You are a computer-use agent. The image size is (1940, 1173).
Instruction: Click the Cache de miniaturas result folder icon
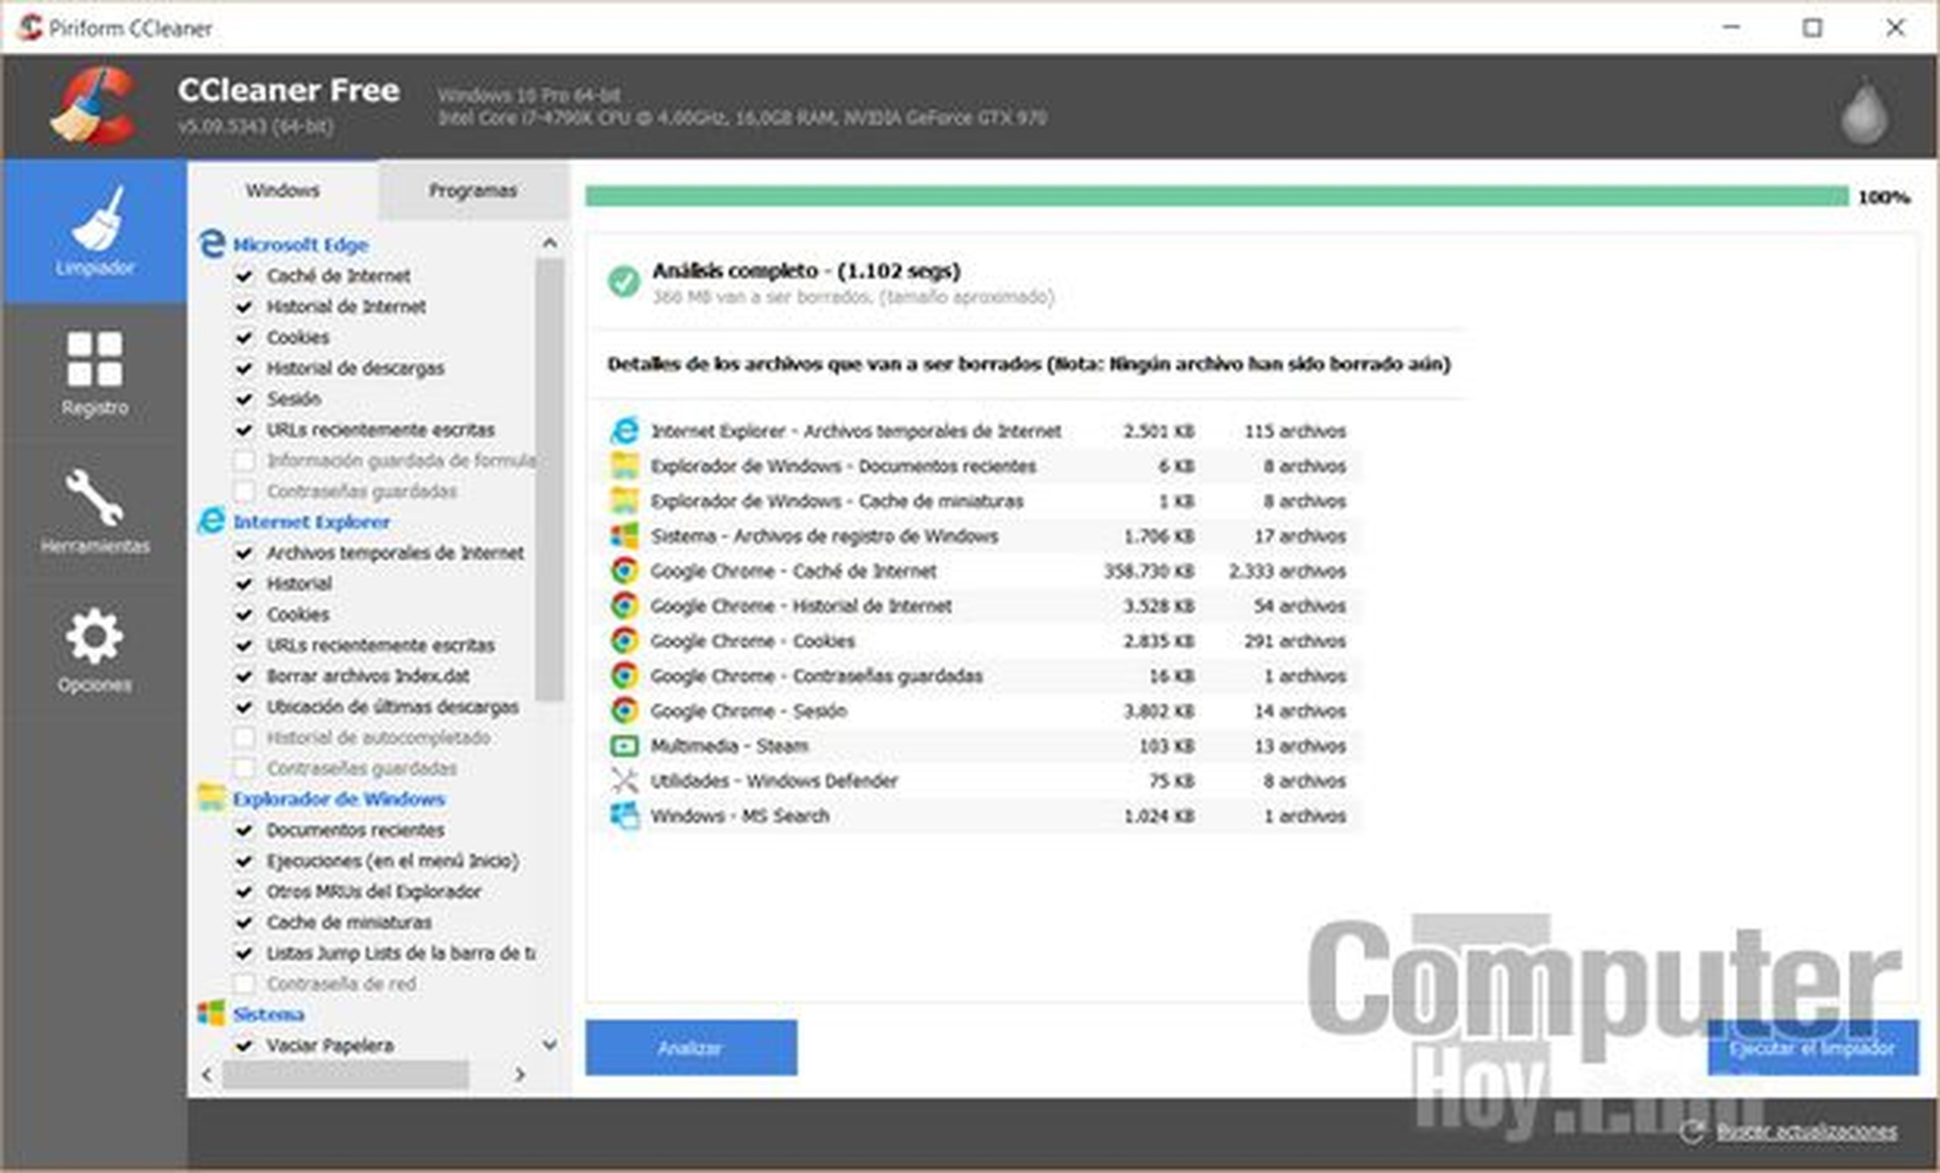[625, 500]
